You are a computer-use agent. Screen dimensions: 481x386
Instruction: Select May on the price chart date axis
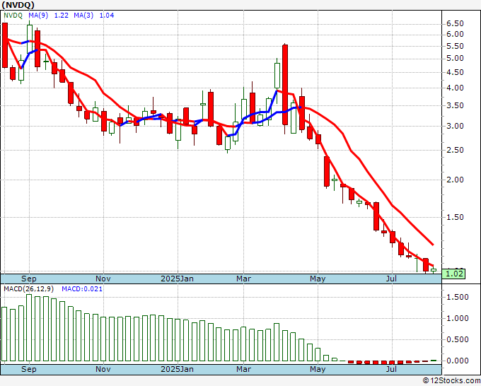coord(318,279)
